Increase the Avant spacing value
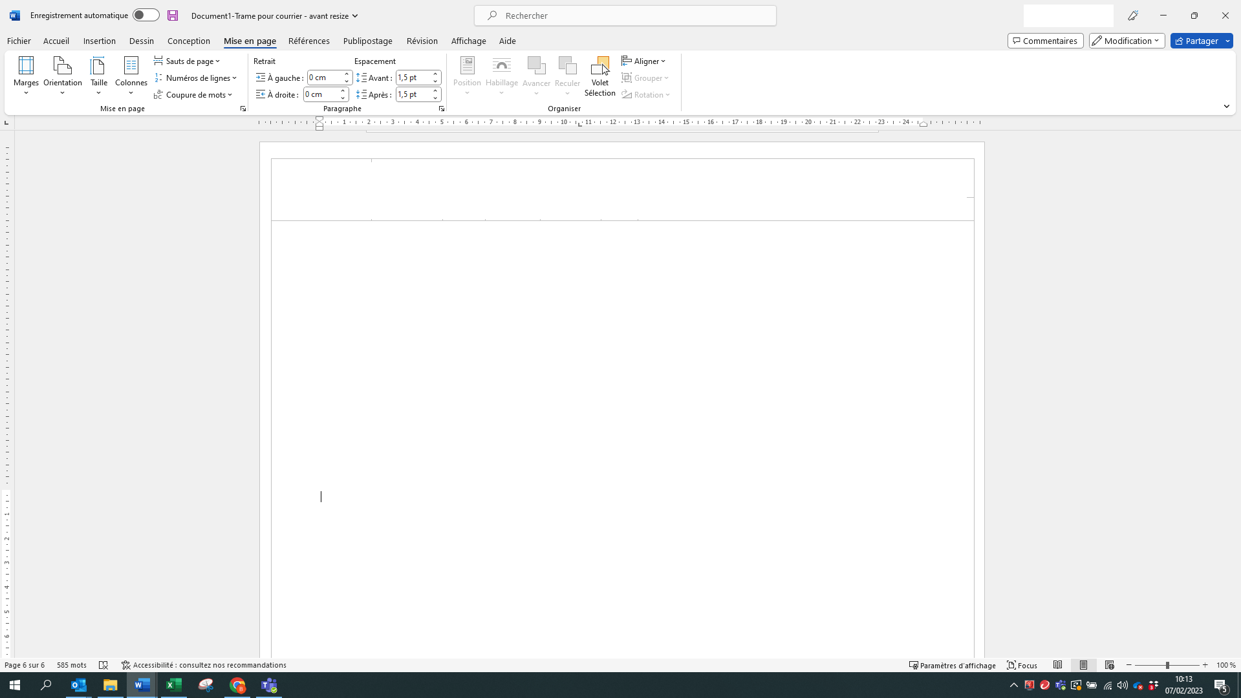This screenshot has width=1241, height=698. coord(435,74)
